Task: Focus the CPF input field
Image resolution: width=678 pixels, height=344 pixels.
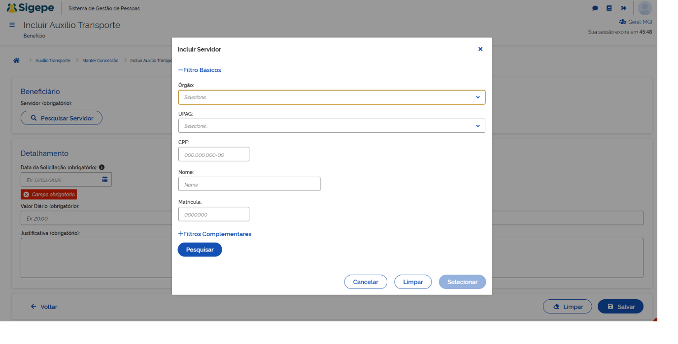Action: [x=214, y=155]
